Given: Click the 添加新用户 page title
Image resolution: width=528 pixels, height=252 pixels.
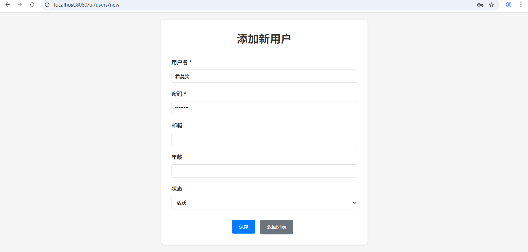Looking at the screenshot, I should click(x=263, y=38).
